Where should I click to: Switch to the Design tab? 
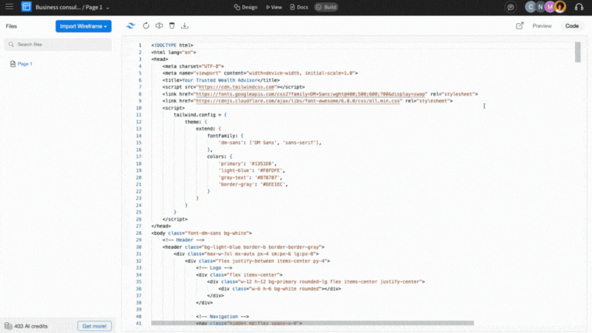click(x=245, y=7)
